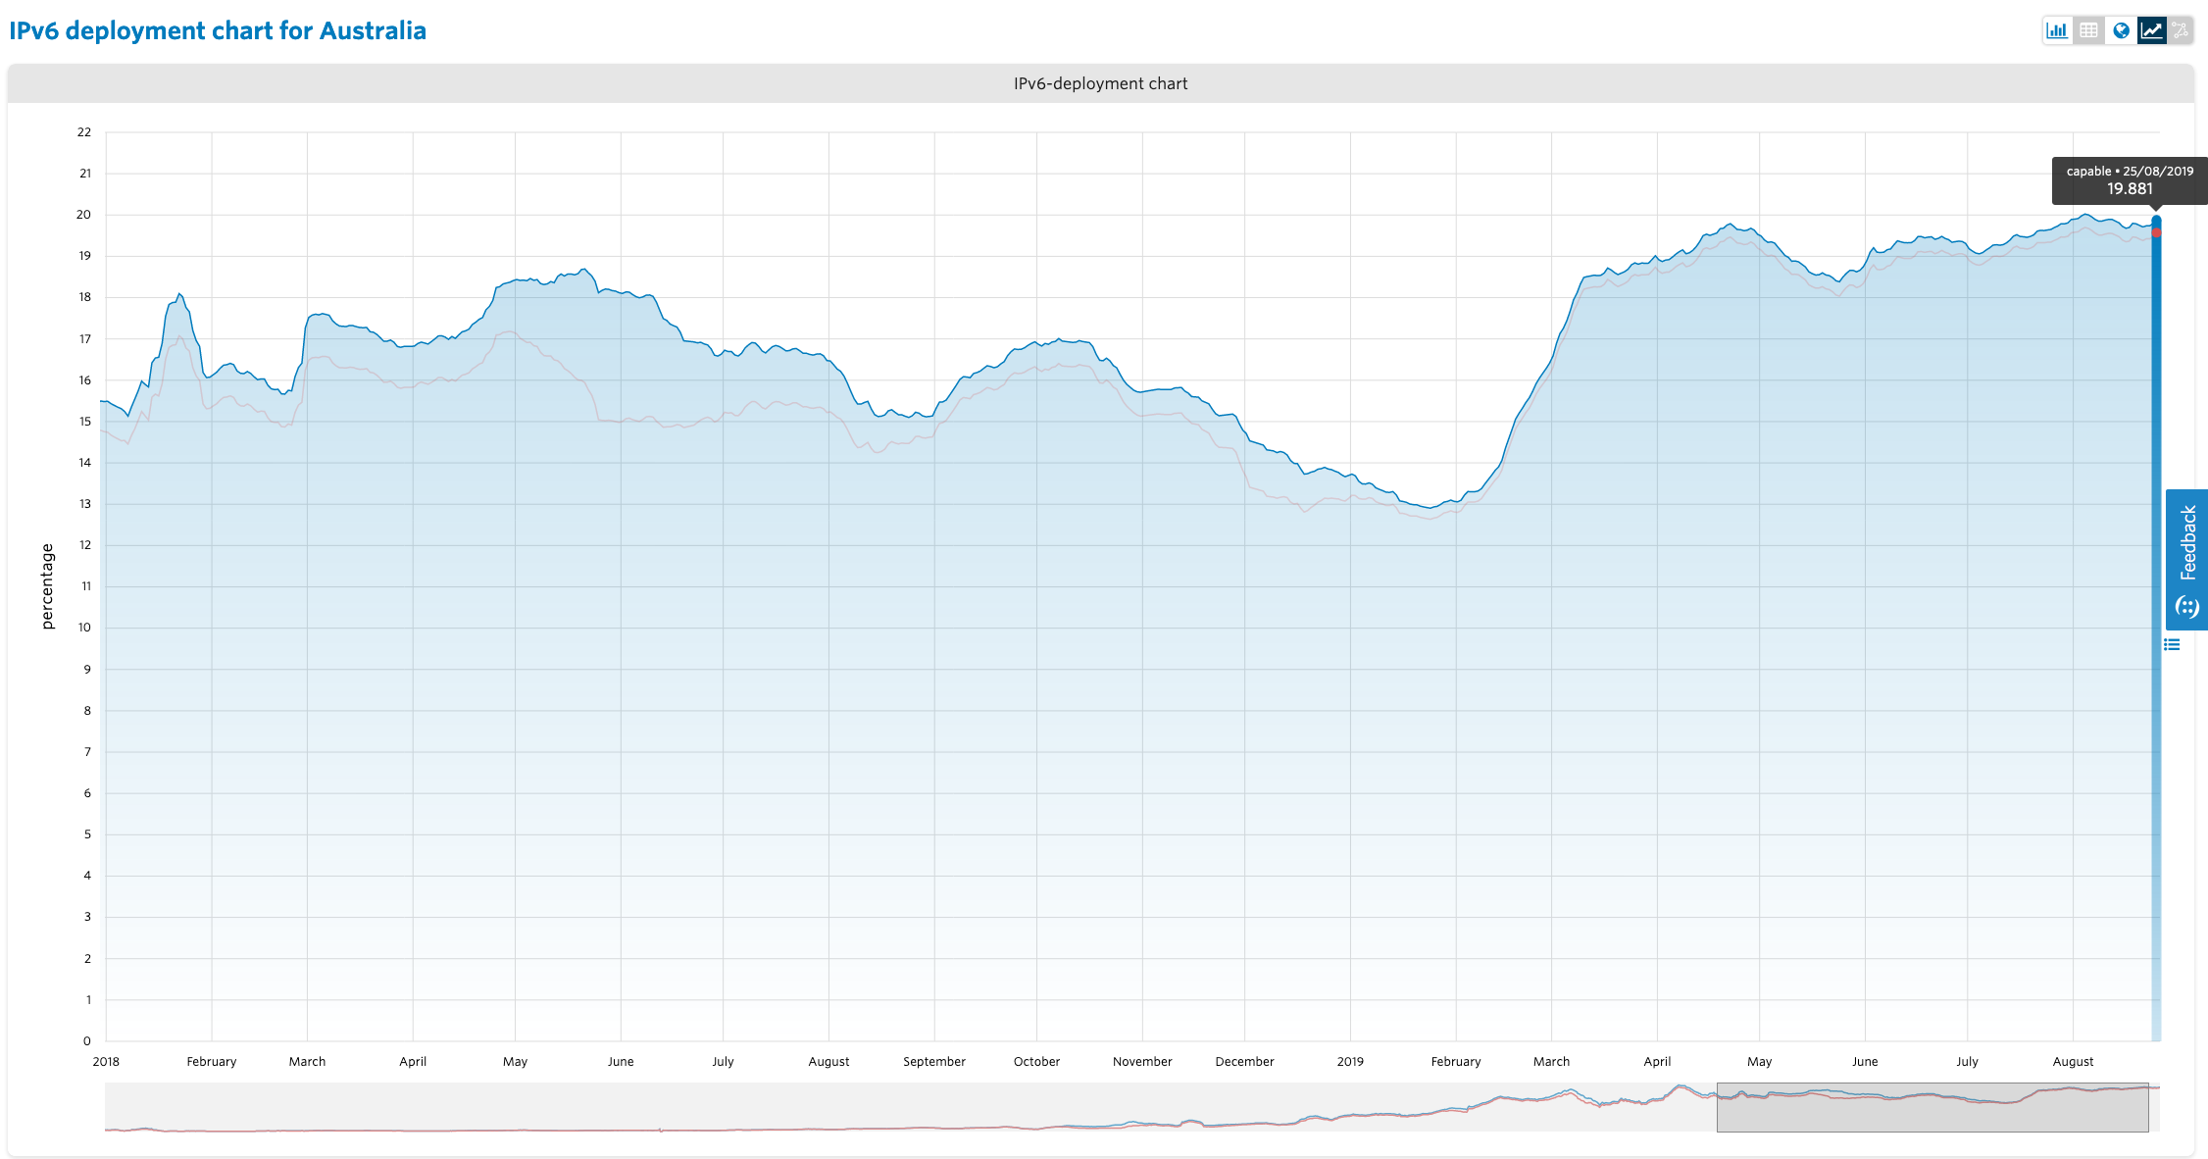Open the table grid view icon
This screenshot has height=1159, width=2208.
click(2089, 30)
